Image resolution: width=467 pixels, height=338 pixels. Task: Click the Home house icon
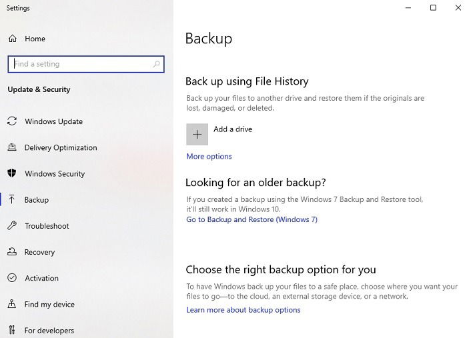pyautogui.click(x=13, y=39)
